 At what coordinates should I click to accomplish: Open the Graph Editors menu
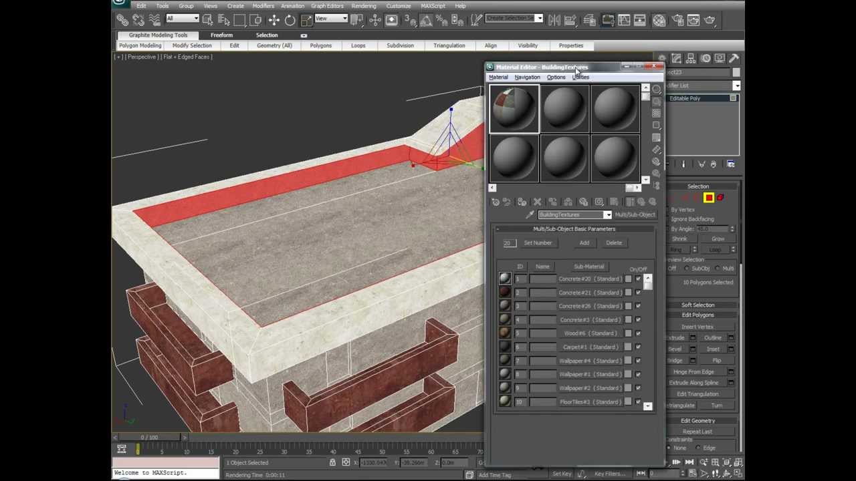pyautogui.click(x=327, y=6)
